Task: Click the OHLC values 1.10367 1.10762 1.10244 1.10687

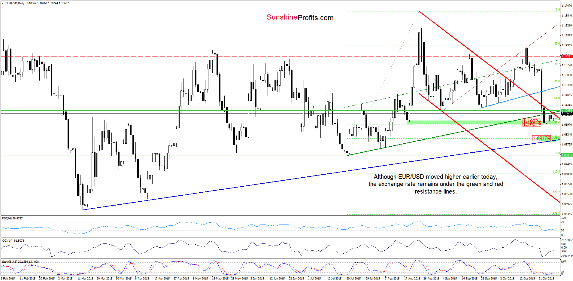Action: pos(47,3)
